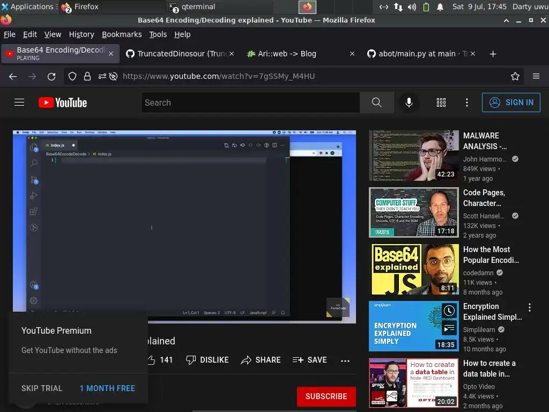This screenshot has width=549, height=412.
Task: Open the File menu
Action: [x=10, y=34]
